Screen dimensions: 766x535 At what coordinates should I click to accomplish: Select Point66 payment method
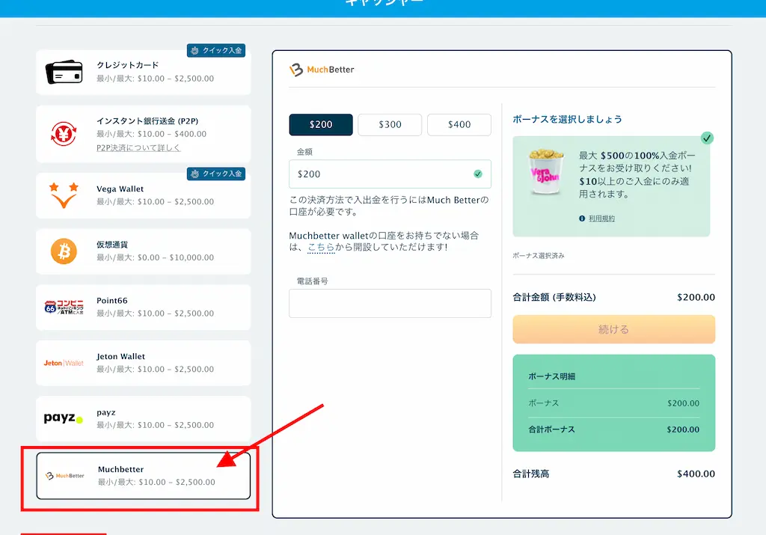(x=143, y=307)
